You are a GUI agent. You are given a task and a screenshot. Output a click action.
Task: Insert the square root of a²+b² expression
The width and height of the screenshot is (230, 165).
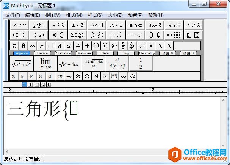point(22,63)
